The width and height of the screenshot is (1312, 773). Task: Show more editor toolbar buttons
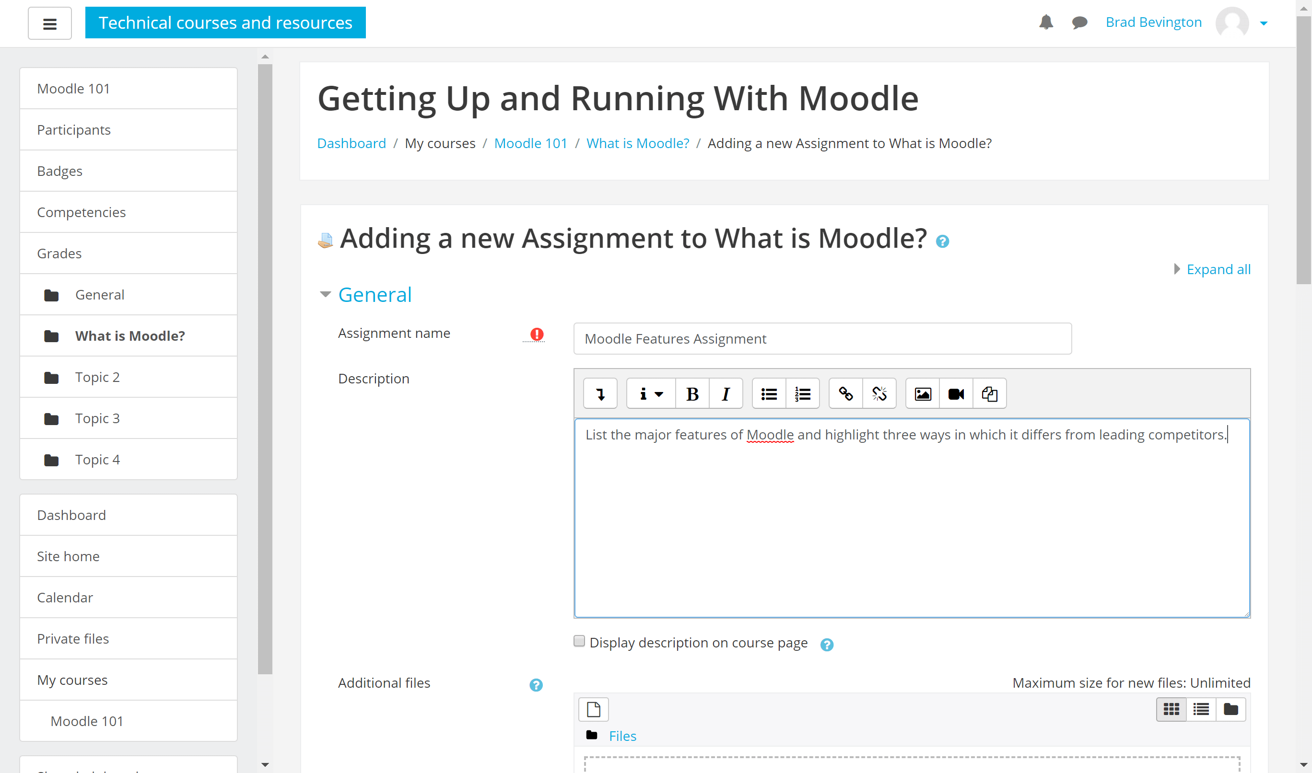coord(600,394)
